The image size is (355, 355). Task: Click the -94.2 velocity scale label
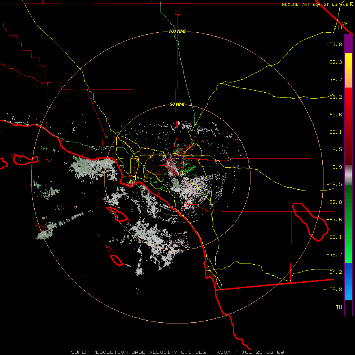[334, 272]
